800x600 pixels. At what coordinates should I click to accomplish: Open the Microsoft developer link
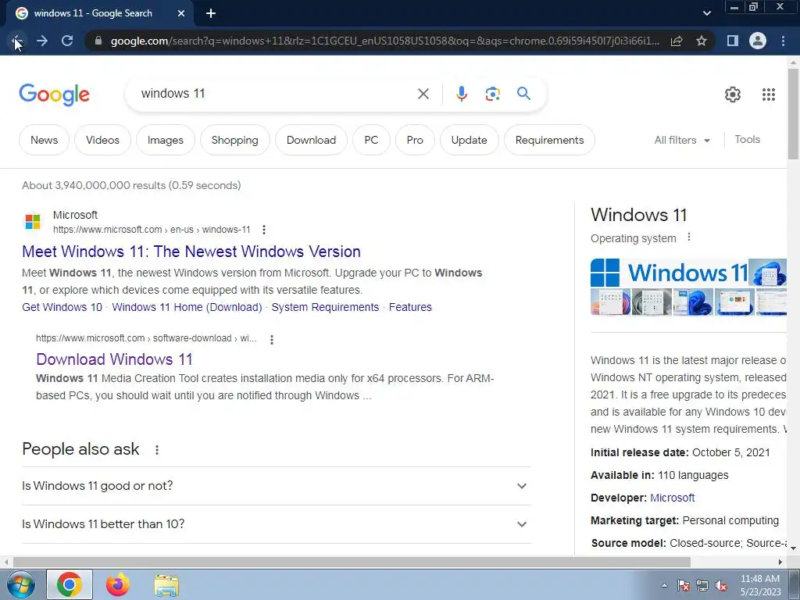[x=672, y=498]
